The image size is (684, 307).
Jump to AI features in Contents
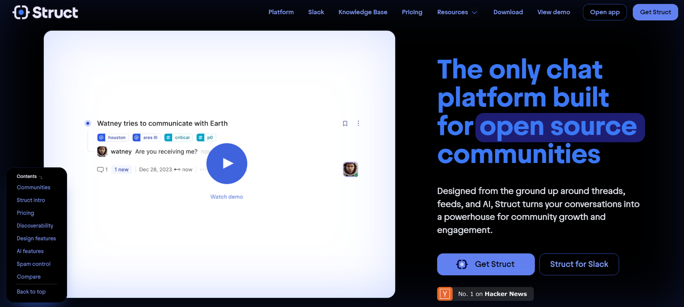pos(30,251)
